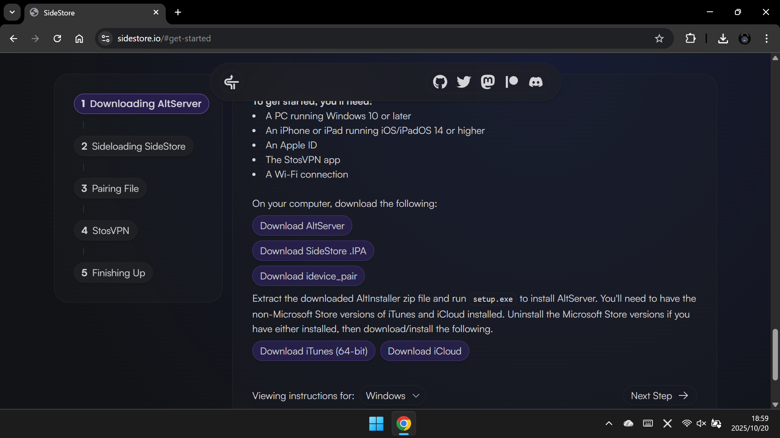
Task: Open the Mastodon icon link
Action: 487,82
